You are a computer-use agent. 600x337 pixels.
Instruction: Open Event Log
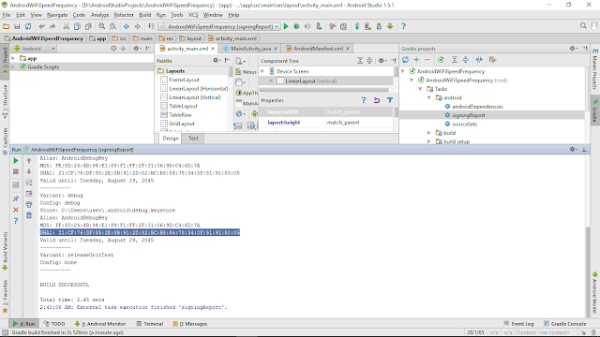coord(518,324)
